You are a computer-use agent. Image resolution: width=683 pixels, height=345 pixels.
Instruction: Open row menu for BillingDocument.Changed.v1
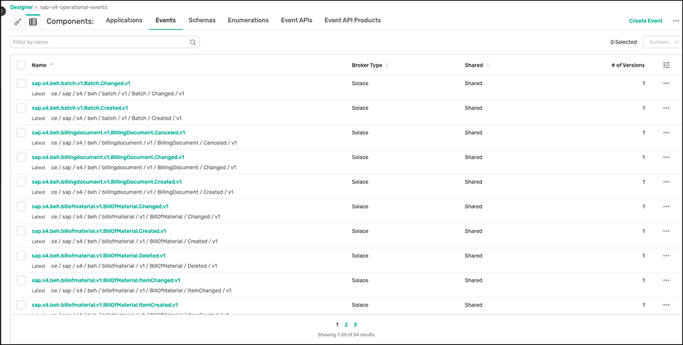point(666,158)
